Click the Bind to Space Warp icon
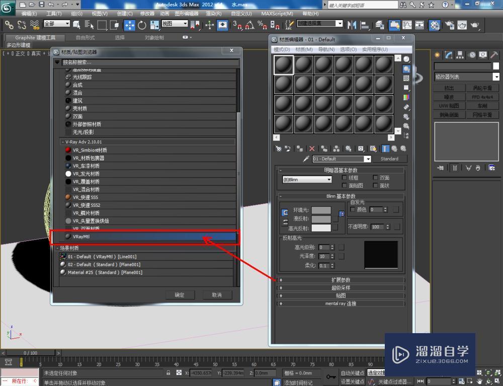Image resolution: width=503 pixels, height=386 pixels. click(x=34, y=25)
